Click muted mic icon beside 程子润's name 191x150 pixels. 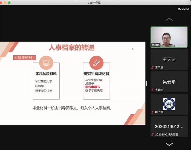[153, 112]
